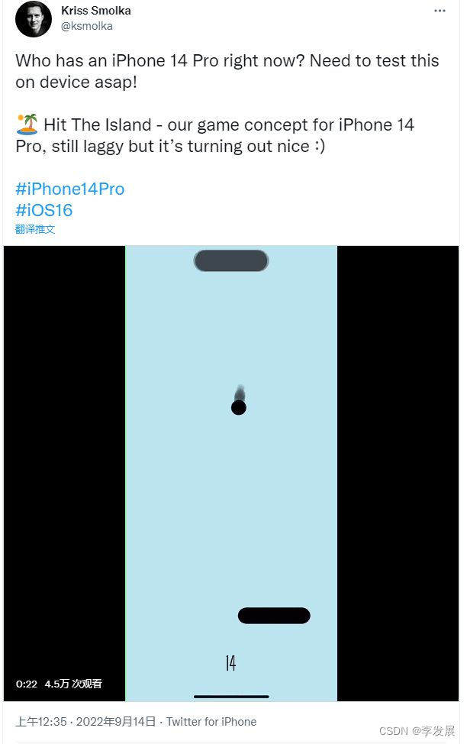Screen dimensions: 467x744
Task: Open the three-dot more options menu
Action: pyautogui.click(x=440, y=11)
